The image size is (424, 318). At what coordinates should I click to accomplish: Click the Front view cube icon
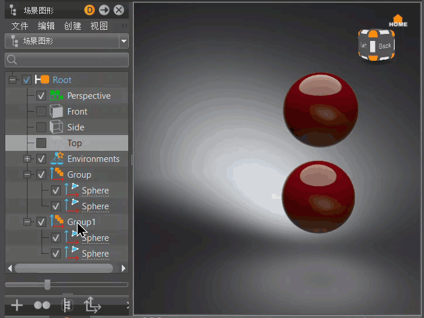[x=56, y=111]
